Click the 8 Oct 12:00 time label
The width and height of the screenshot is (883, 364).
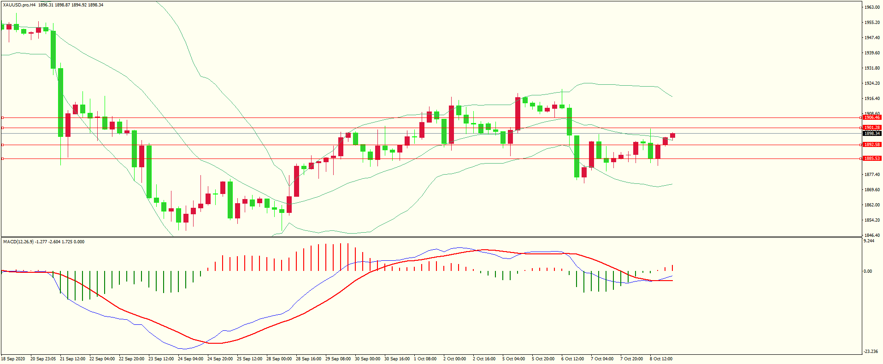tap(661, 359)
